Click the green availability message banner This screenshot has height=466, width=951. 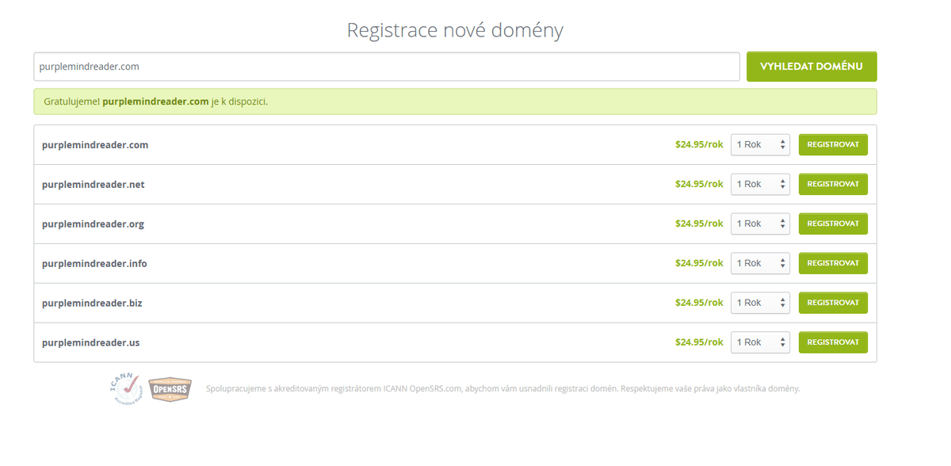coord(455,101)
